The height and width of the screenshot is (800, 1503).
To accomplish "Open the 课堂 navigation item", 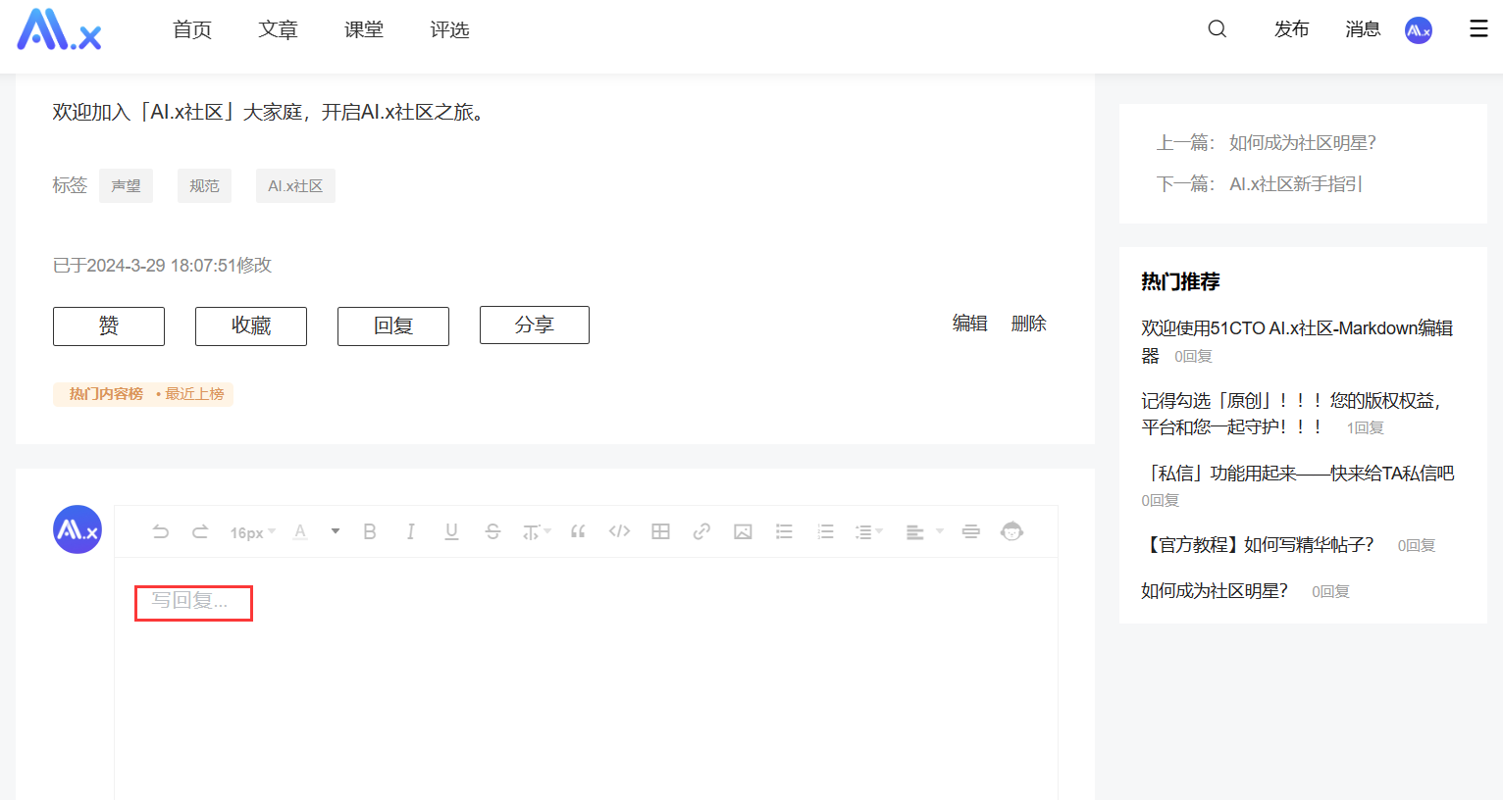I will pos(364,29).
